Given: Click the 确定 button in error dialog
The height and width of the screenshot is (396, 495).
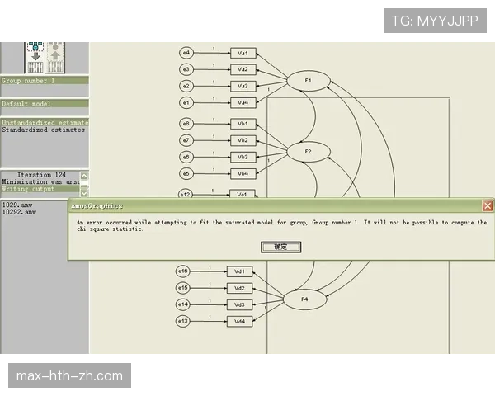Looking at the screenshot, I should pyautogui.click(x=280, y=247).
